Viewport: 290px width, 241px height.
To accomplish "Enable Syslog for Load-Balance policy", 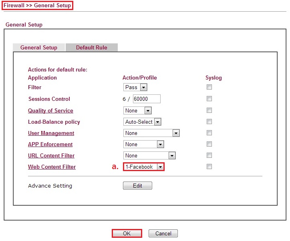I will pyautogui.click(x=209, y=122).
